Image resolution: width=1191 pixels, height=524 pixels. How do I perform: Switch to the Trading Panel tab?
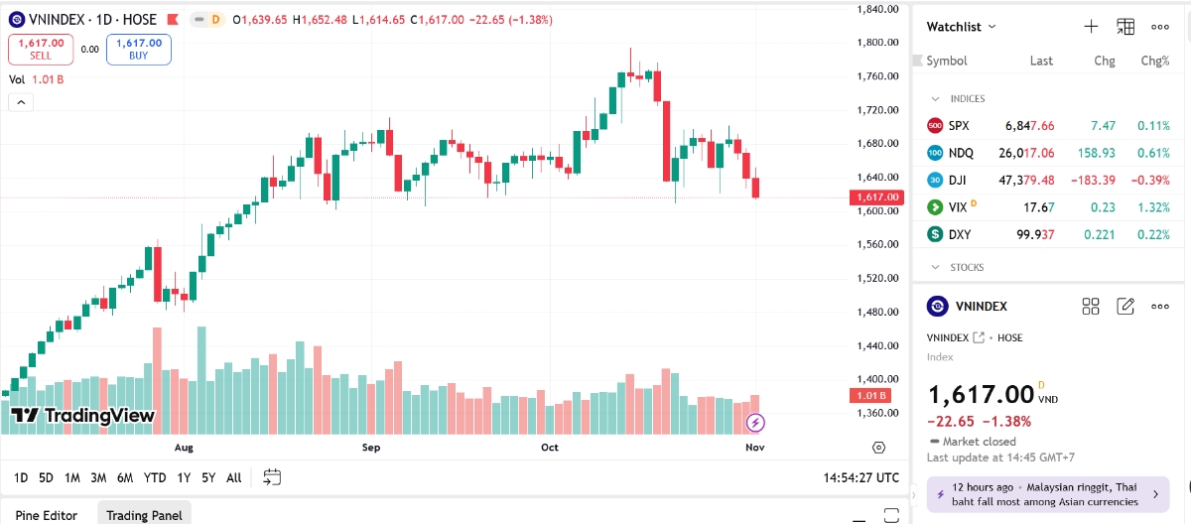[144, 515]
